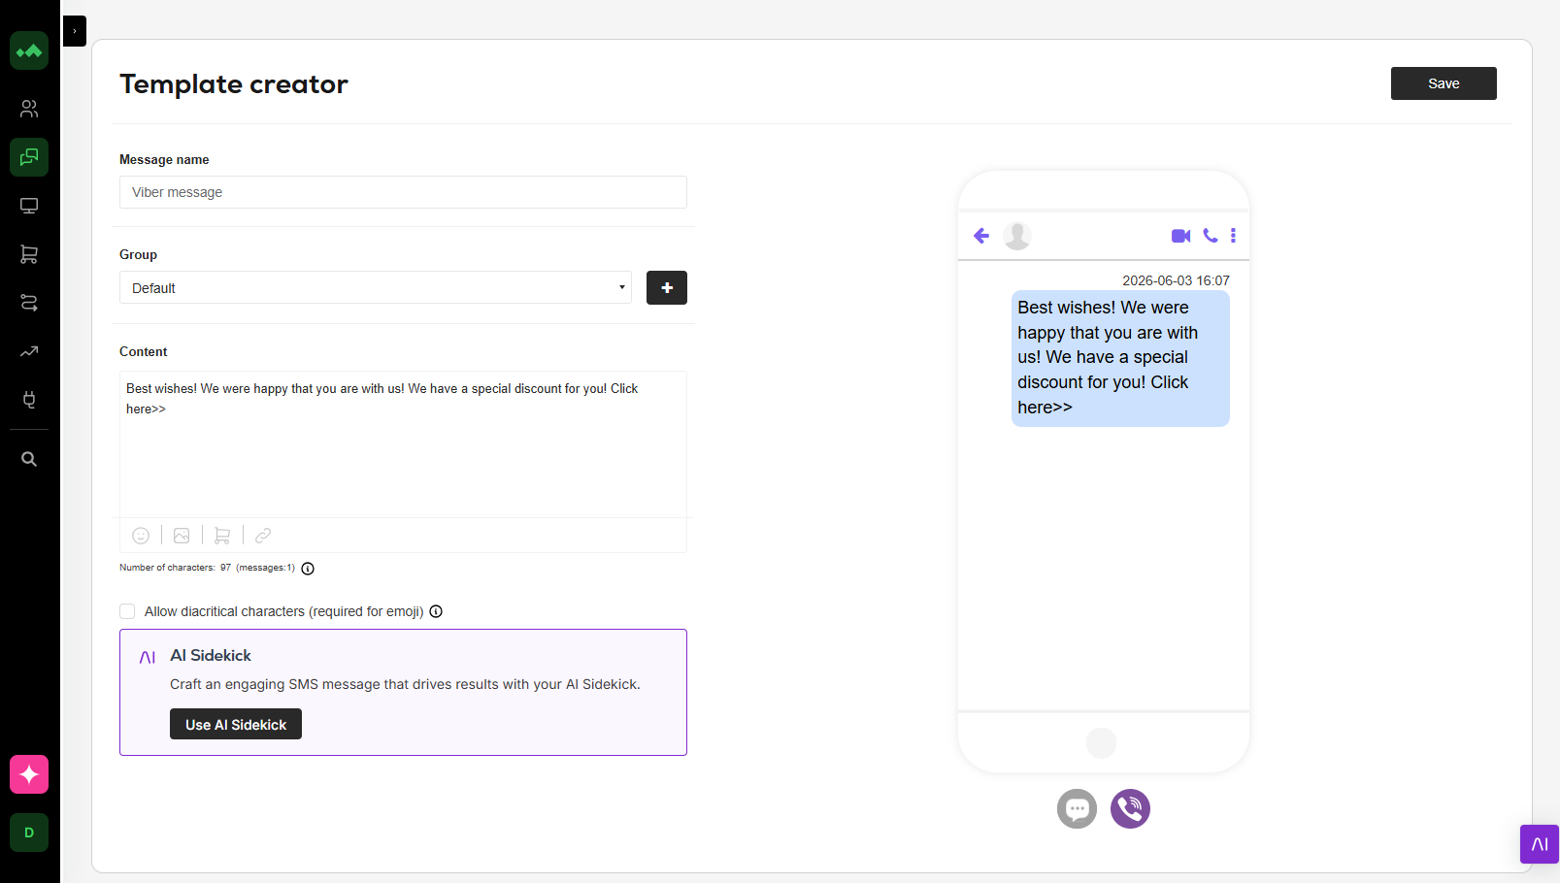
Task: Click the back arrow in the phone preview
Action: click(x=981, y=236)
